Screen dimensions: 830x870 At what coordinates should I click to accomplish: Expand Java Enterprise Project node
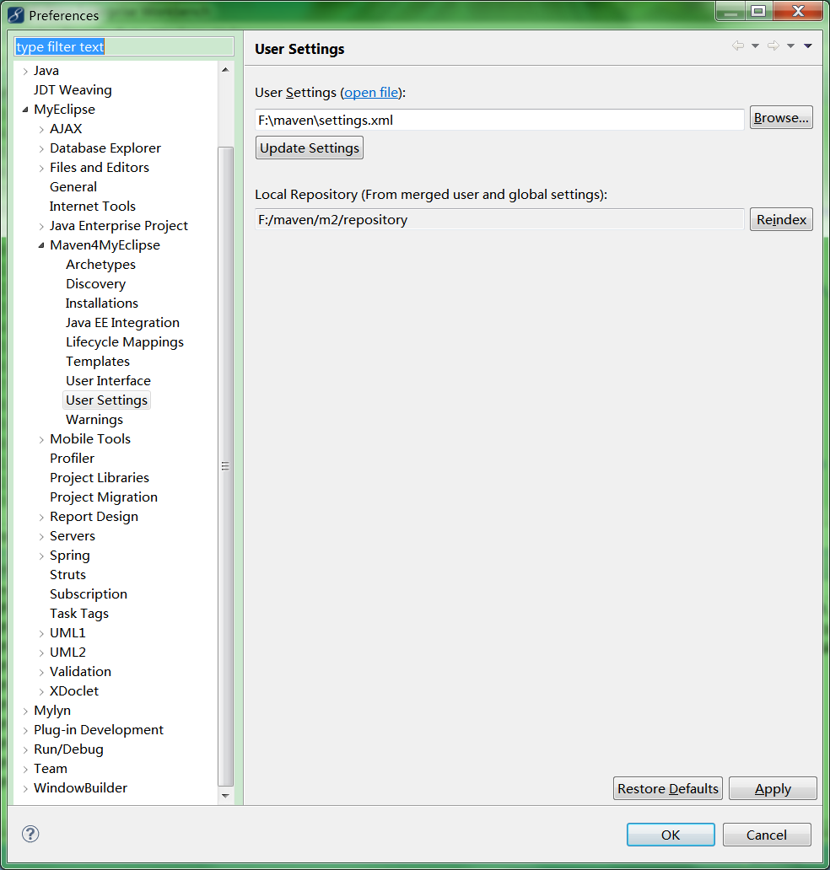tap(41, 227)
